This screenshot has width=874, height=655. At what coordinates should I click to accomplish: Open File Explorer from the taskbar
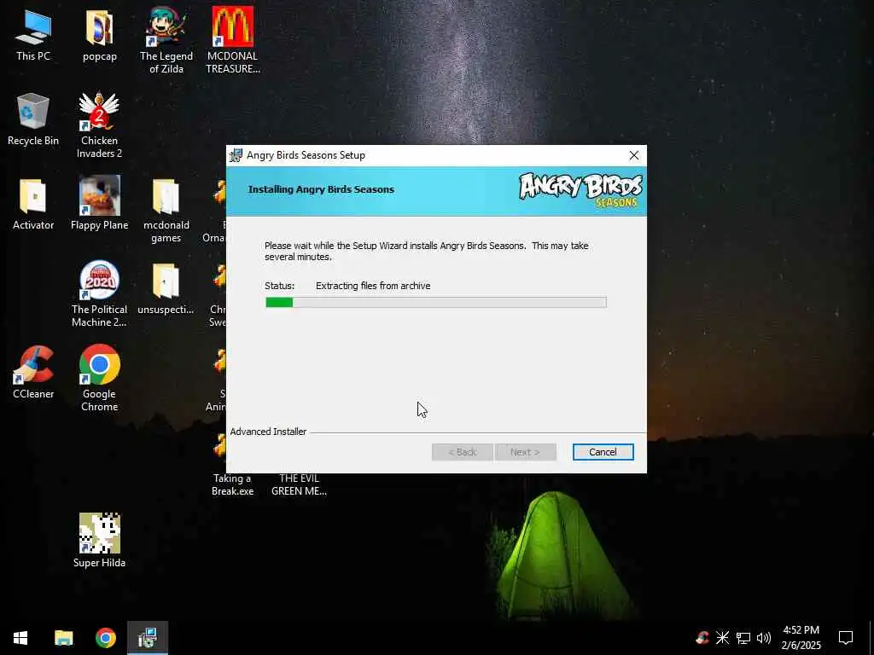click(63, 638)
